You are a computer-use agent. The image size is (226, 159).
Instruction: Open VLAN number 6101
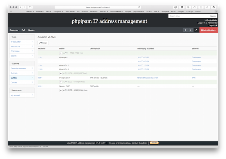pos(40,86)
